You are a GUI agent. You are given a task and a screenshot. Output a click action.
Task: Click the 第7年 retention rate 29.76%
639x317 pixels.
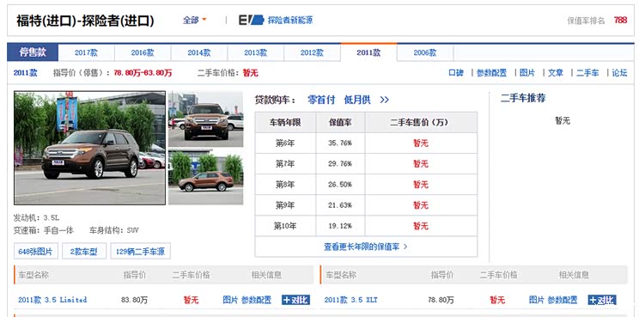(x=340, y=164)
